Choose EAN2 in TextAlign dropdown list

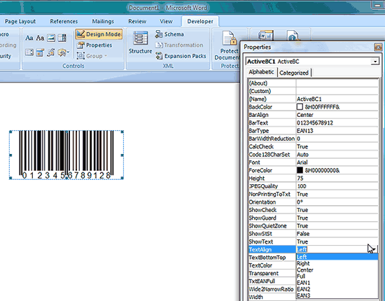point(337,289)
